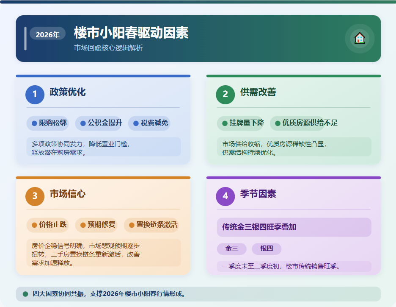The image size is (396, 307).
Task: Click the 银四 pill
Action: (267, 249)
